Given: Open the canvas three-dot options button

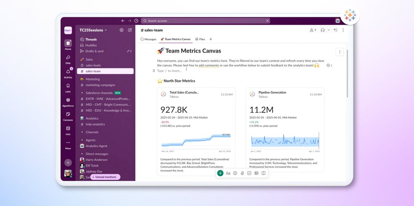Looking at the screenshot, I should click(340, 52).
